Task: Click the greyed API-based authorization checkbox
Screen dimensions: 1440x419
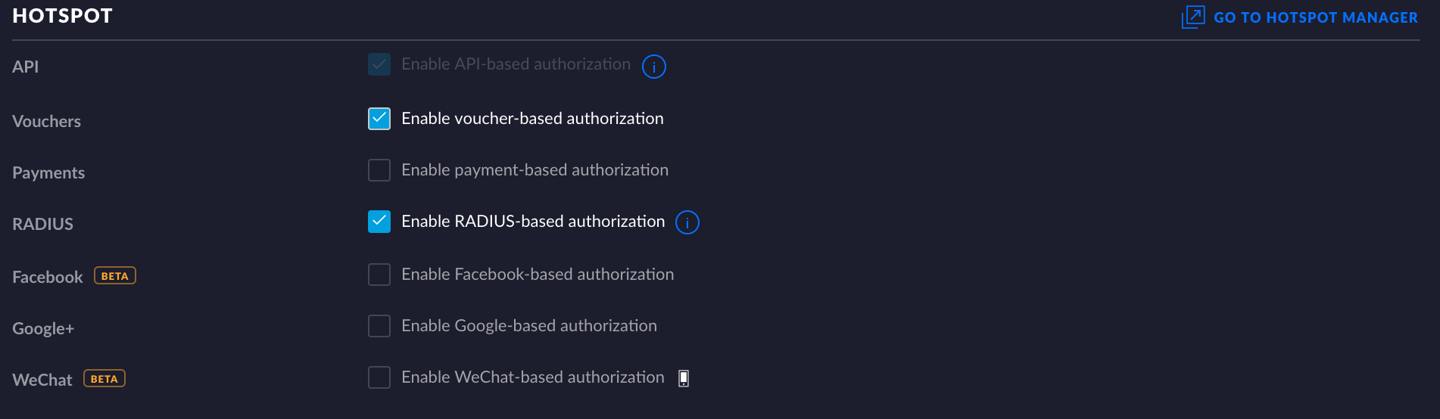Action: (x=379, y=64)
